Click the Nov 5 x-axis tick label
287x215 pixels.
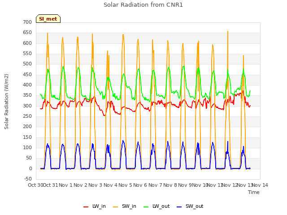point(125,185)
